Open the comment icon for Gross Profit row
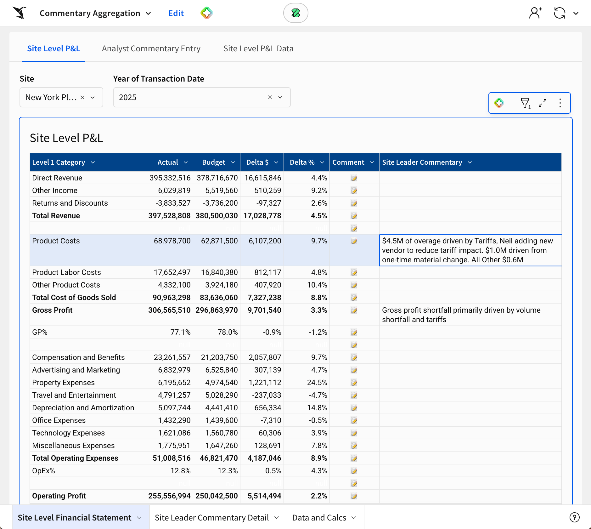591x529 pixels. click(354, 310)
